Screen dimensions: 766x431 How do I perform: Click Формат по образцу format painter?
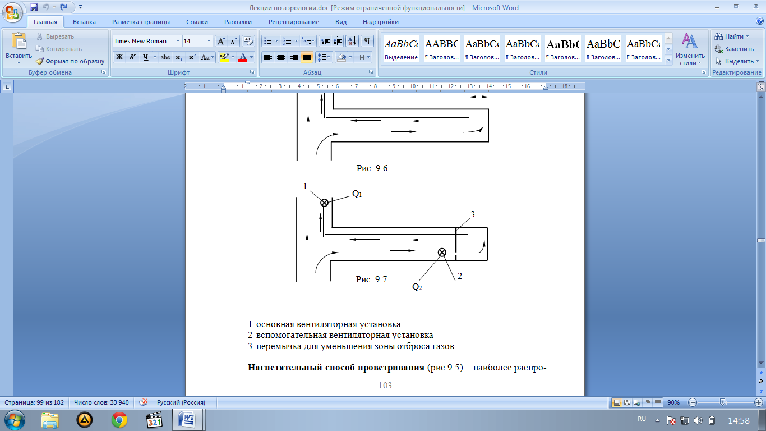click(x=70, y=61)
